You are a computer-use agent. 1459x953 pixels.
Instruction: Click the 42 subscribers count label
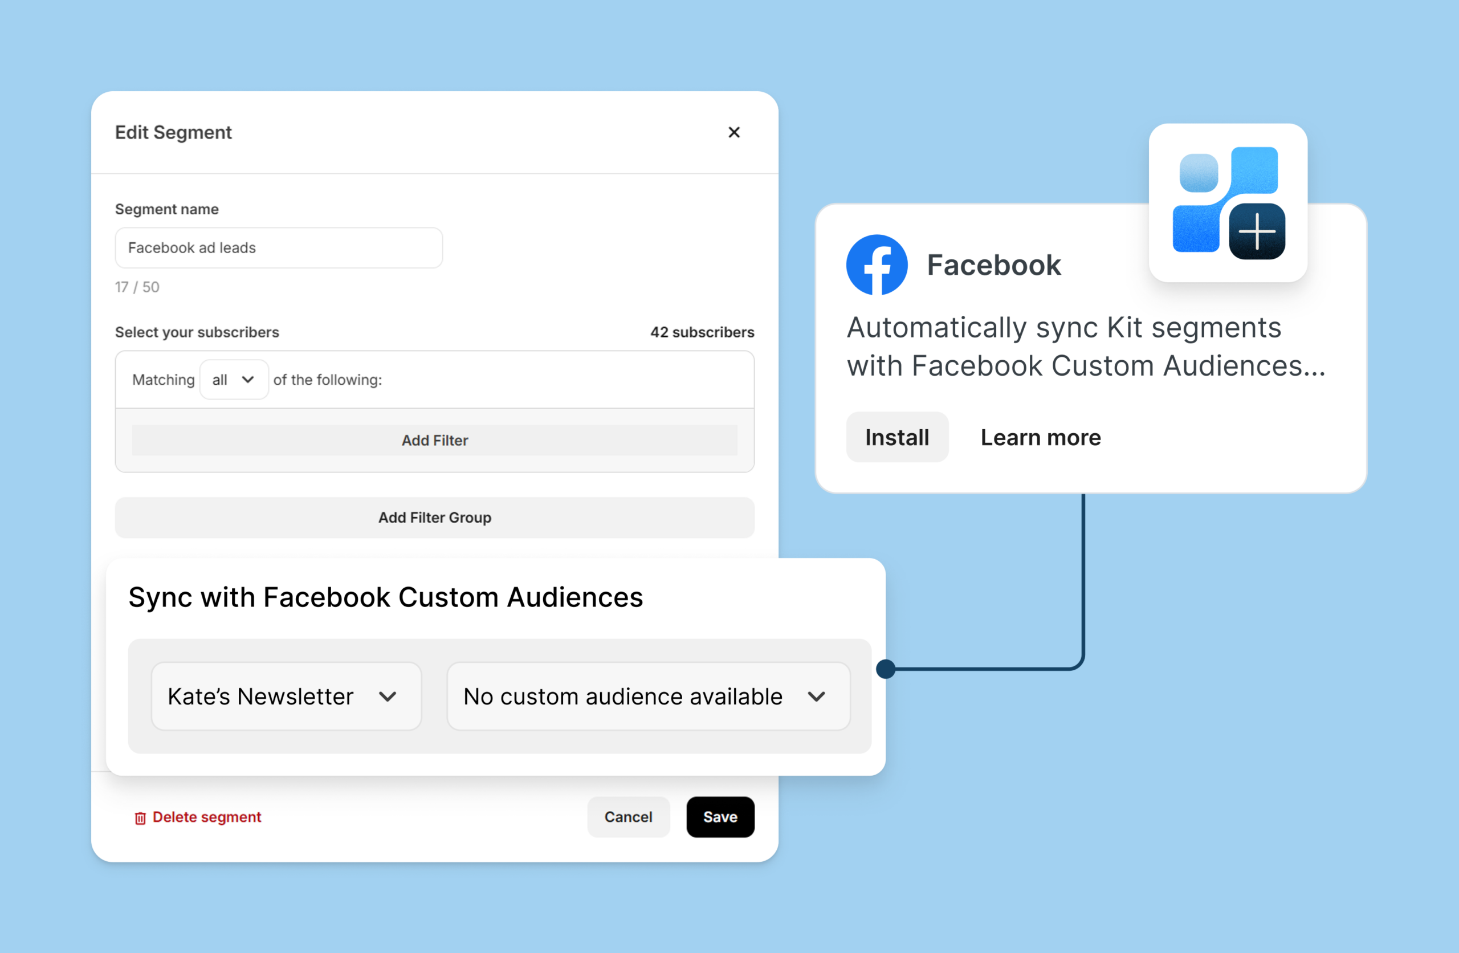point(702,332)
